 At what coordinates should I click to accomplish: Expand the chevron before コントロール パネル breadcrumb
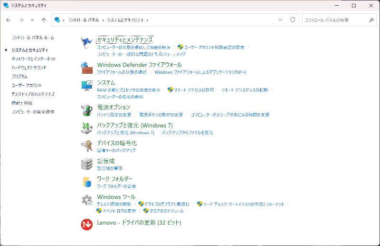[64, 20]
